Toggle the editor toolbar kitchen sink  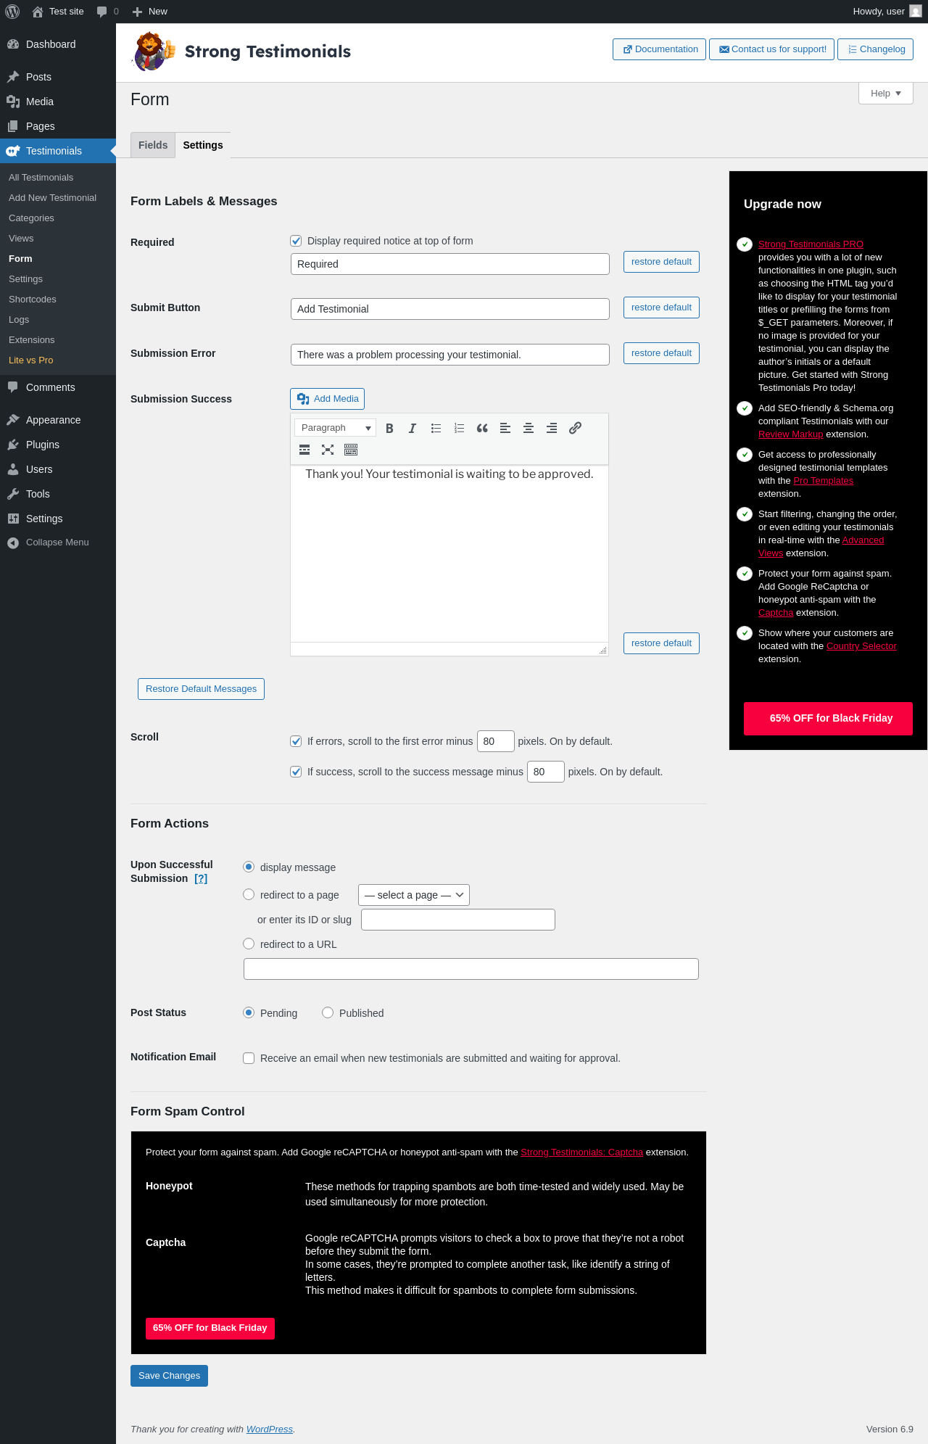click(351, 450)
